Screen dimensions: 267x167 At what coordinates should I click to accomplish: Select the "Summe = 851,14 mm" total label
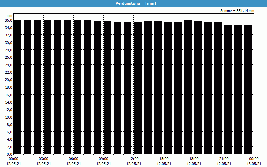237,11
